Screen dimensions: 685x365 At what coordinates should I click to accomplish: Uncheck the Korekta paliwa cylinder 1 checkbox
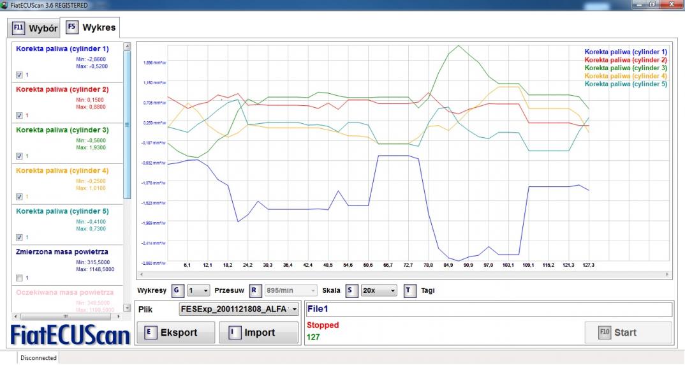point(19,75)
